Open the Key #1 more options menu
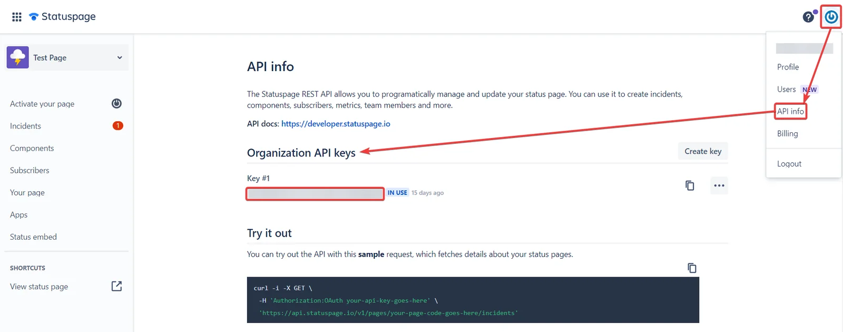 (719, 185)
